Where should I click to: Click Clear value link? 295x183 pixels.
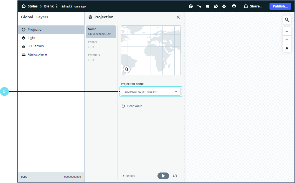132,106
